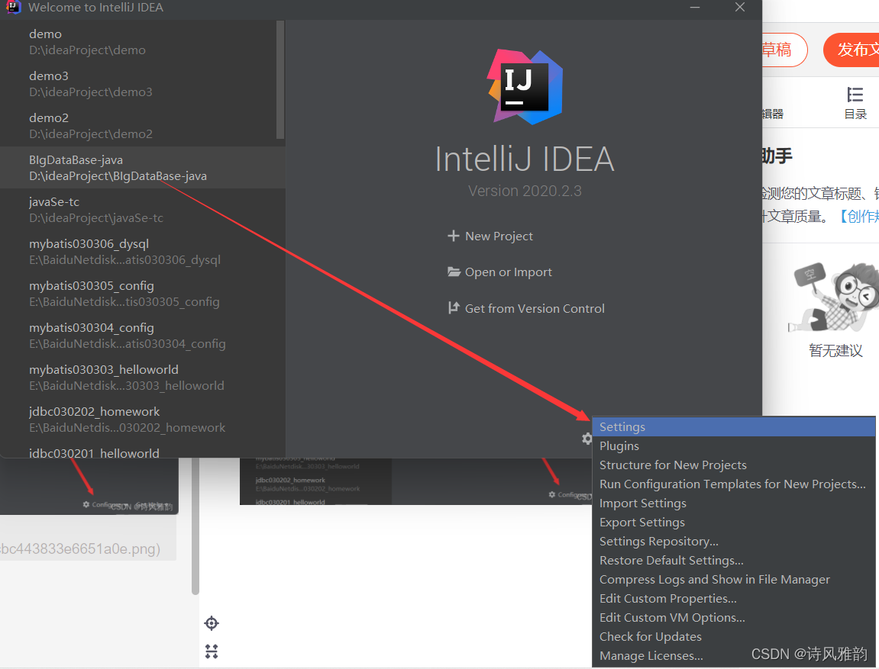The height and width of the screenshot is (669, 879).
Task: Click the editor pane vertical scrollbar
Action: tap(195, 526)
